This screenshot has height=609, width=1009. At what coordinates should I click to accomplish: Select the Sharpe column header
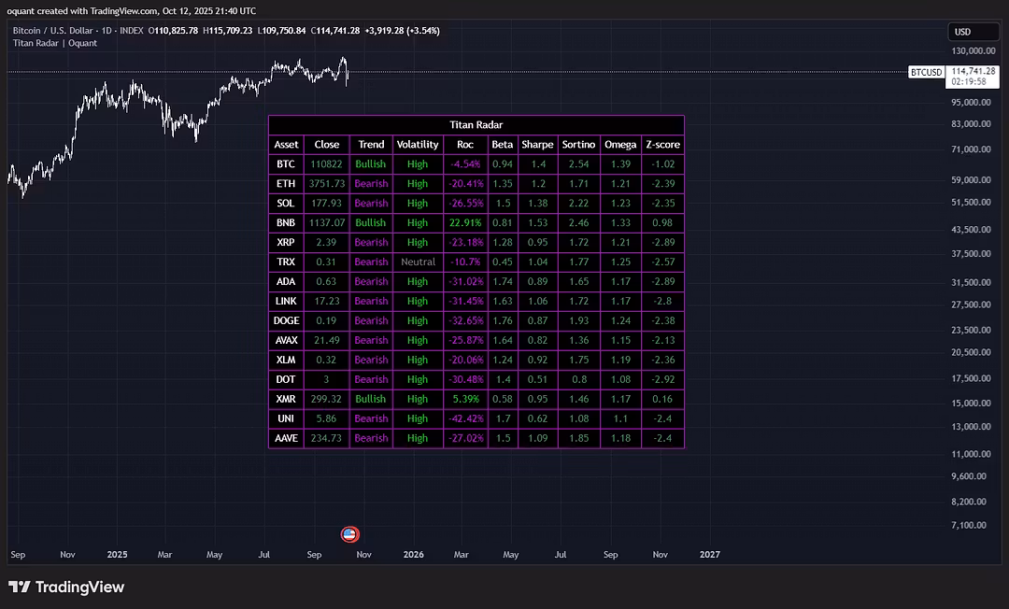[x=537, y=145]
